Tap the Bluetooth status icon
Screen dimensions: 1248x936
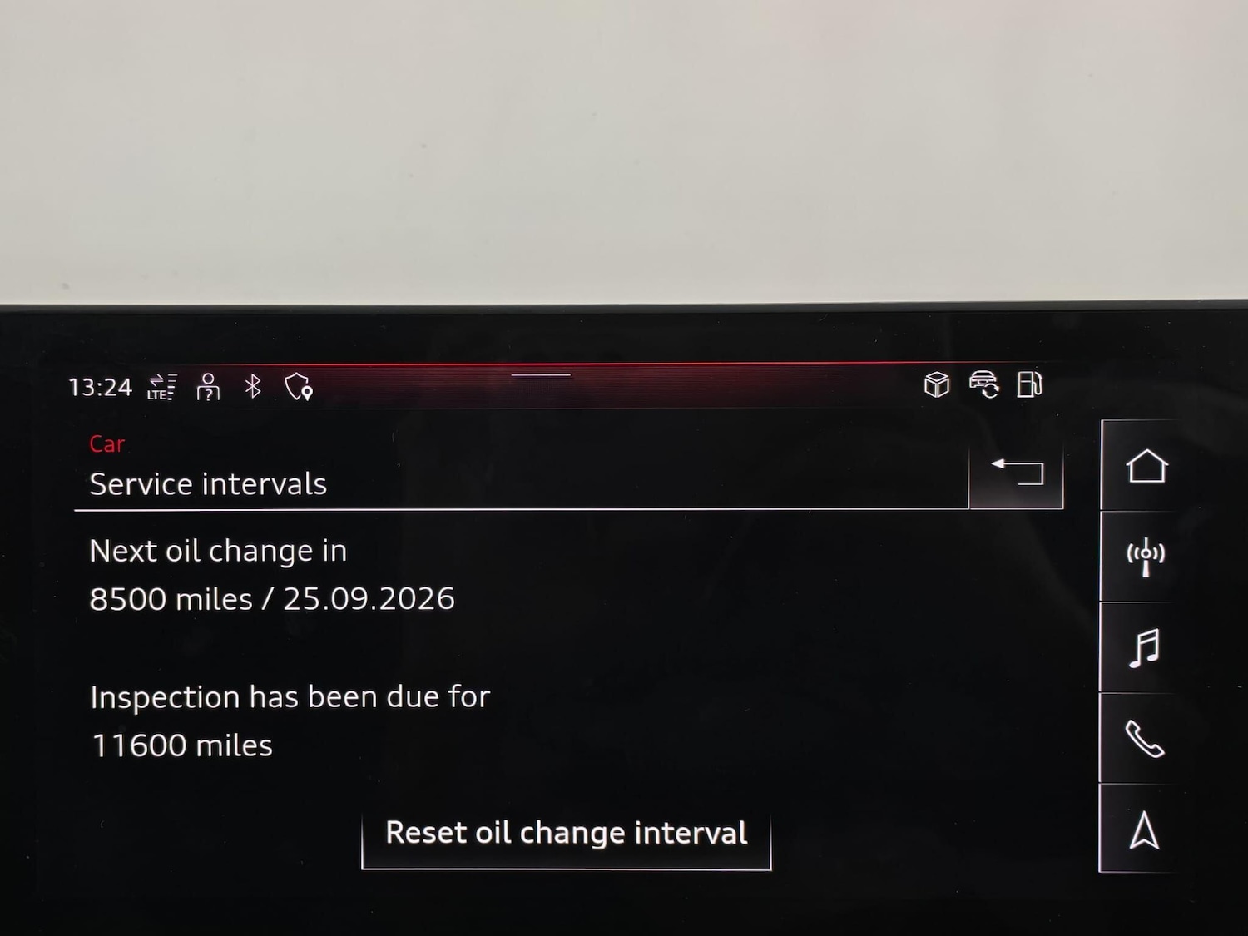point(253,386)
